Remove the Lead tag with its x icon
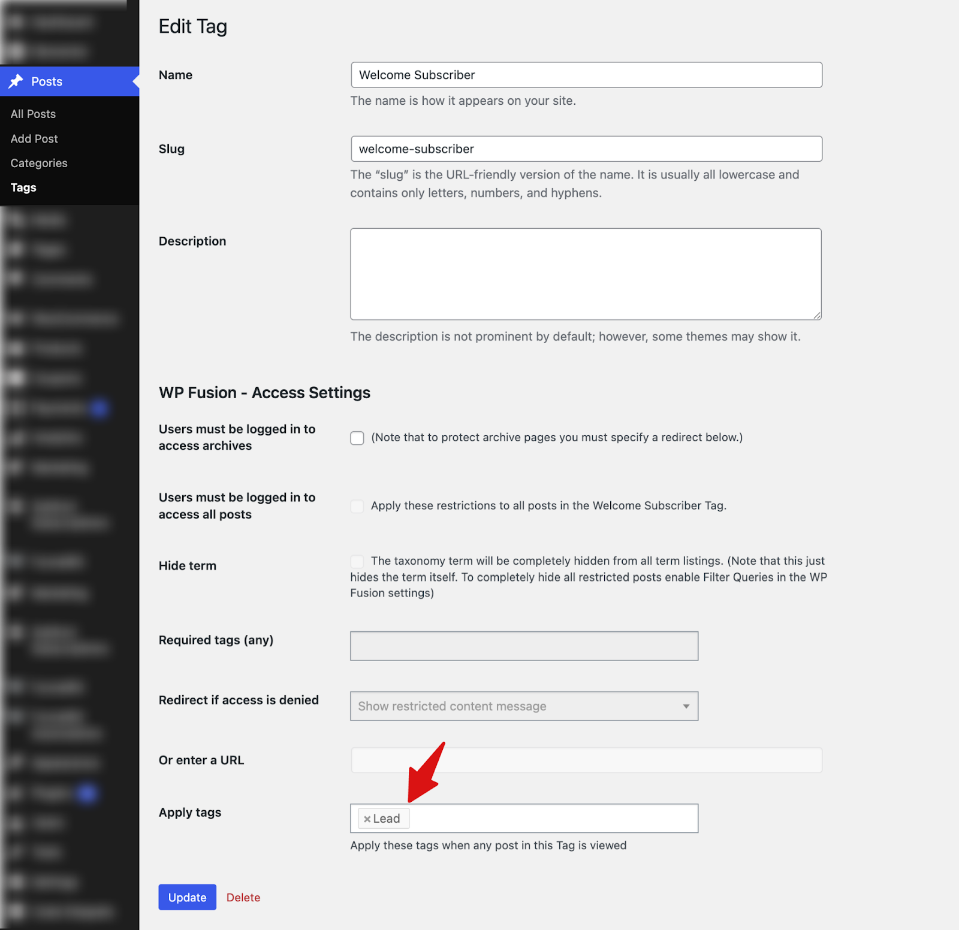959x930 pixels. tap(367, 819)
